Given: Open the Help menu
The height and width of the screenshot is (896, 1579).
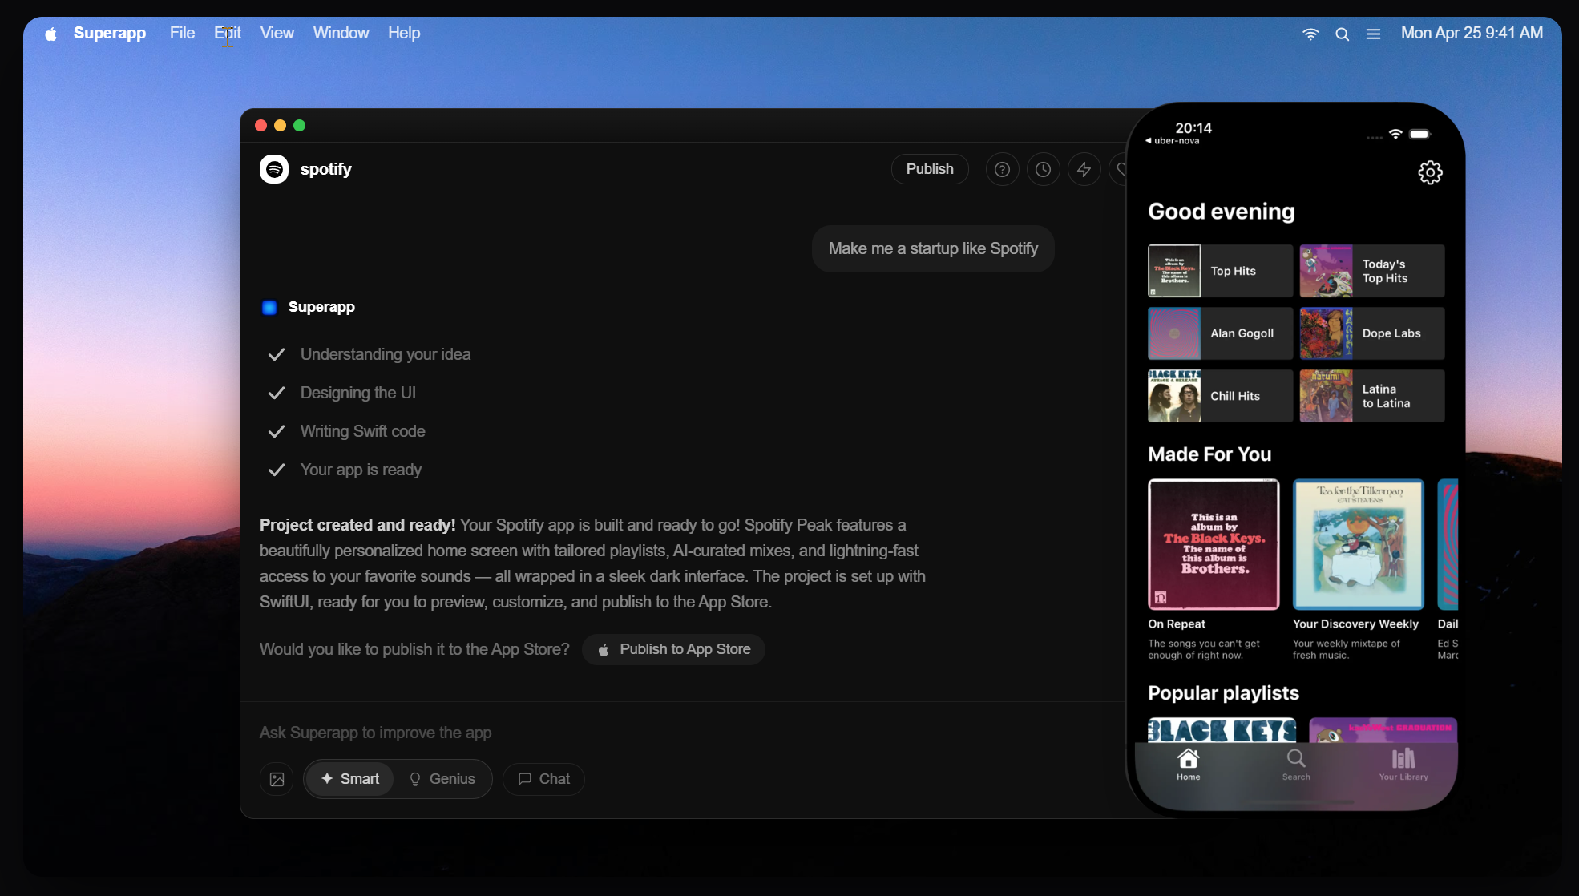Looking at the screenshot, I should pyautogui.click(x=404, y=33).
